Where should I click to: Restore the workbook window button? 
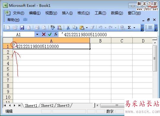(x=148, y=20)
